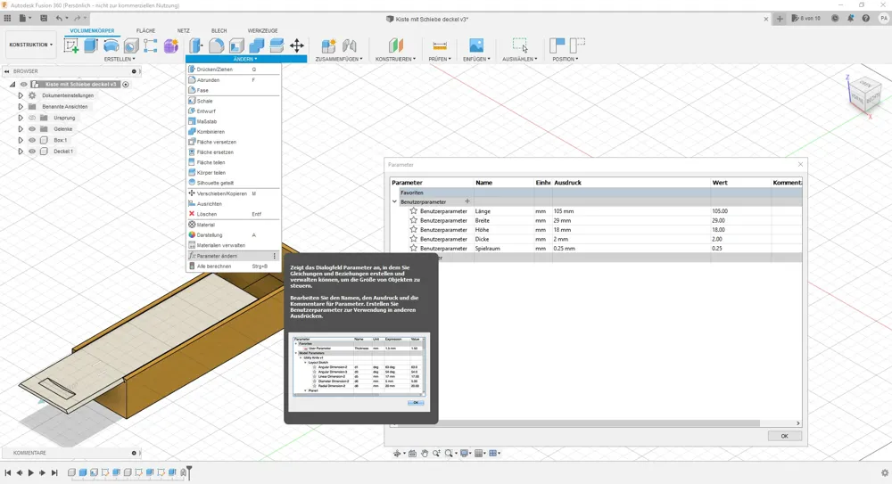Viewport: 892px width, 484px height.
Task: Jump to timeline start
Action: tap(7, 472)
